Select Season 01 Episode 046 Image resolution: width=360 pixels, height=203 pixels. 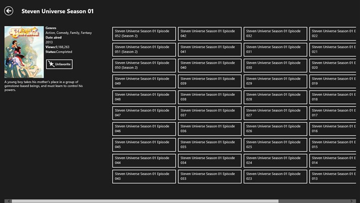[144, 129]
